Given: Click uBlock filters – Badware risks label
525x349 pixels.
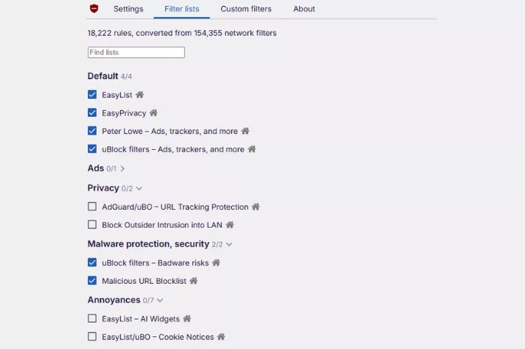Looking at the screenshot, I should click(x=155, y=263).
